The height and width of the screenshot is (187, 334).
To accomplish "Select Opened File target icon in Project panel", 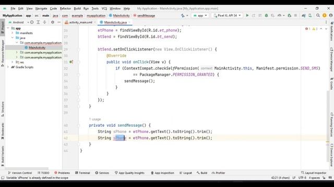I will (x=32, y=22).
